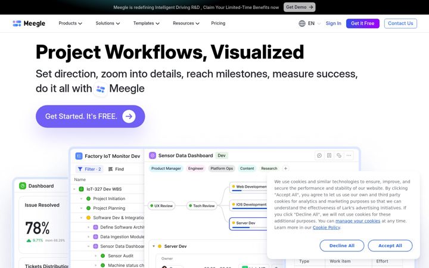This screenshot has width=429, height=268.
Task: Select the Product Manager role tag
Action: 166,169
